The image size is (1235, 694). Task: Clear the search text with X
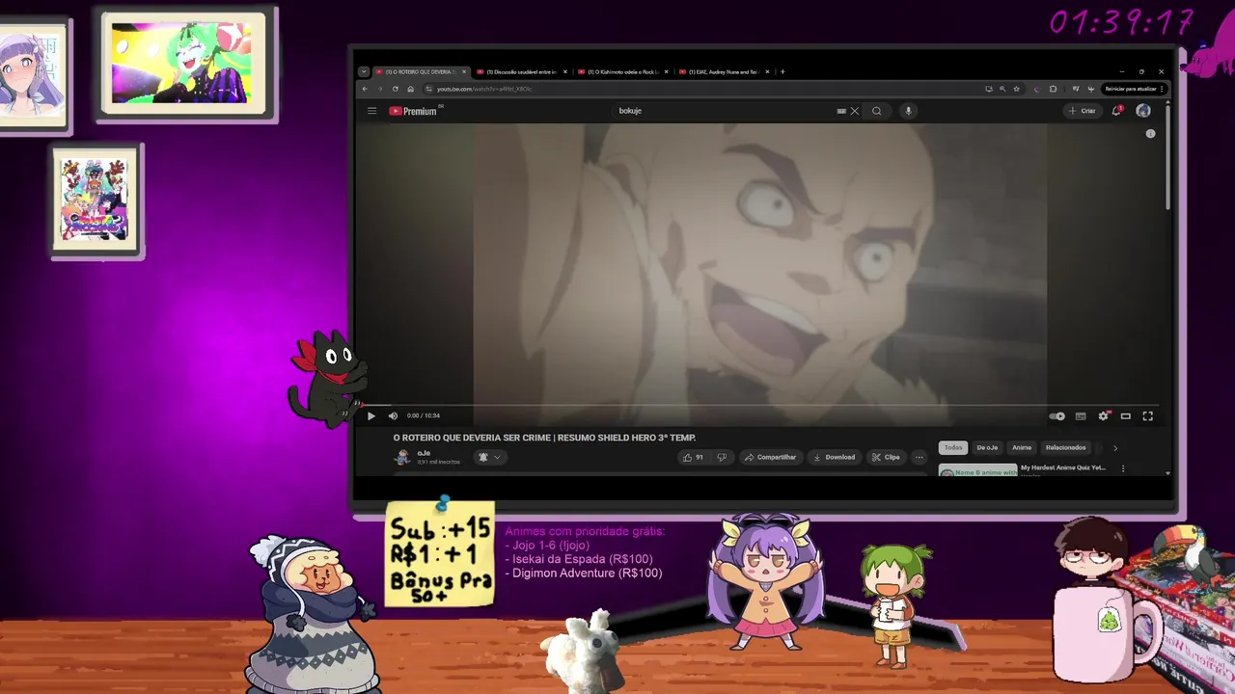click(854, 111)
